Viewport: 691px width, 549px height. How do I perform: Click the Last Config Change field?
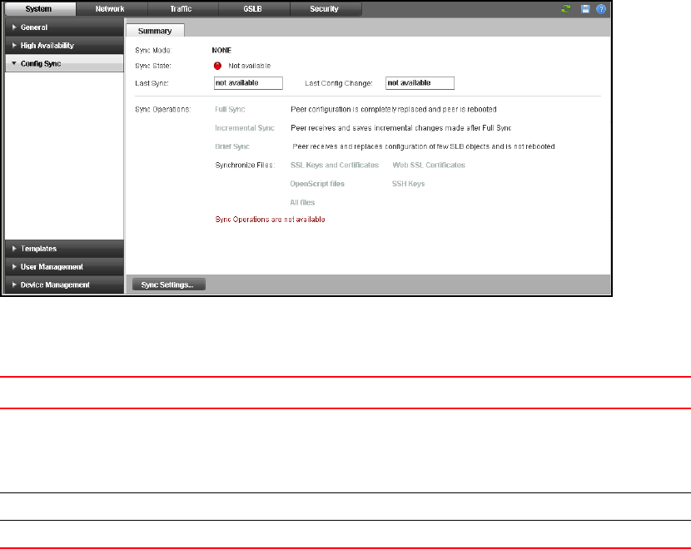[420, 83]
